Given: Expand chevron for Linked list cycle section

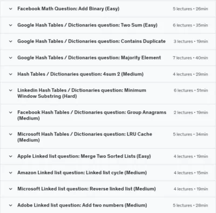Looking at the screenshot, I should point(11,172).
